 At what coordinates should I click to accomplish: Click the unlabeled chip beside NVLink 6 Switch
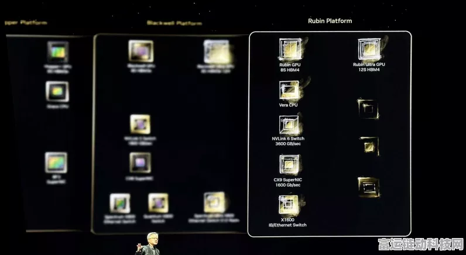click(x=369, y=146)
